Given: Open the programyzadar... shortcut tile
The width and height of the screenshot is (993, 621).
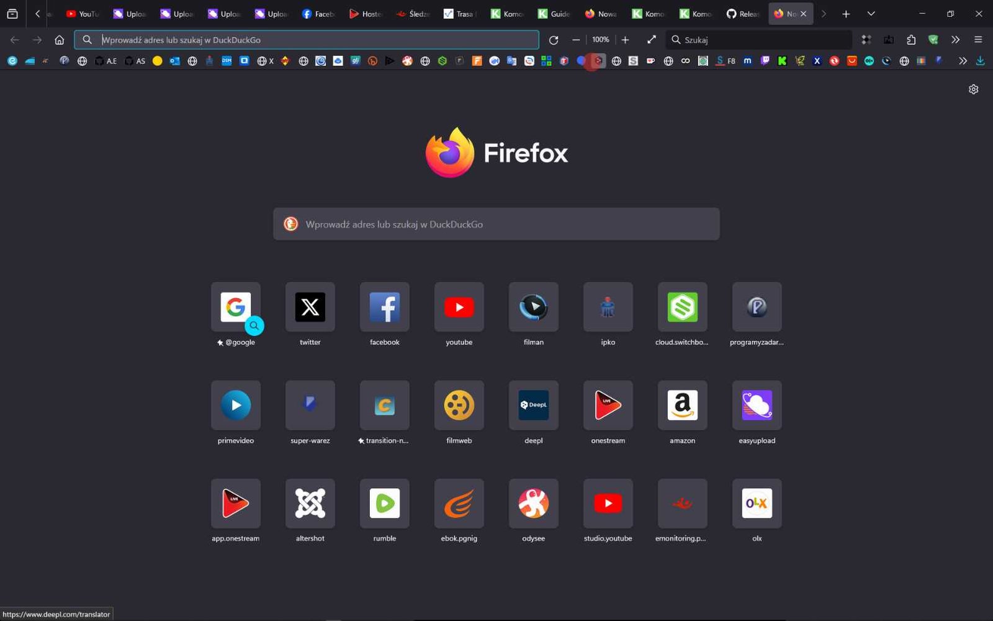Looking at the screenshot, I should click(x=757, y=307).
